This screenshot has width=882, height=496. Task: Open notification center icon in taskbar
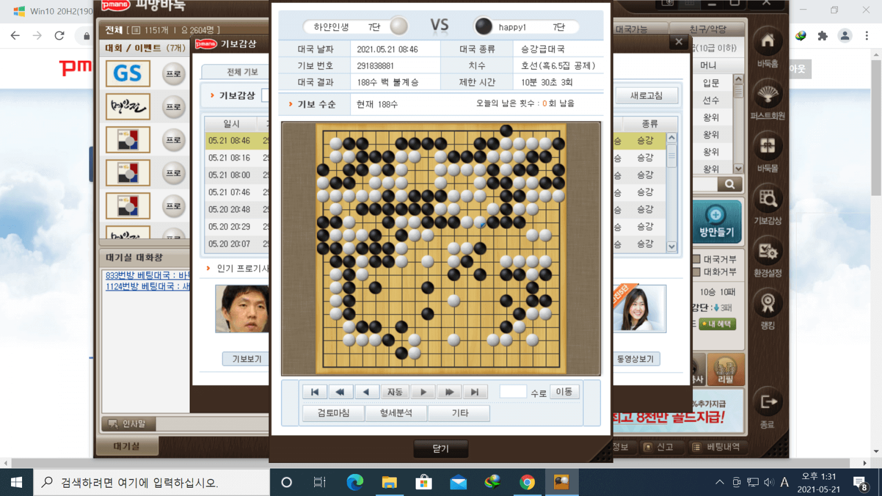(x=860, y=483)
